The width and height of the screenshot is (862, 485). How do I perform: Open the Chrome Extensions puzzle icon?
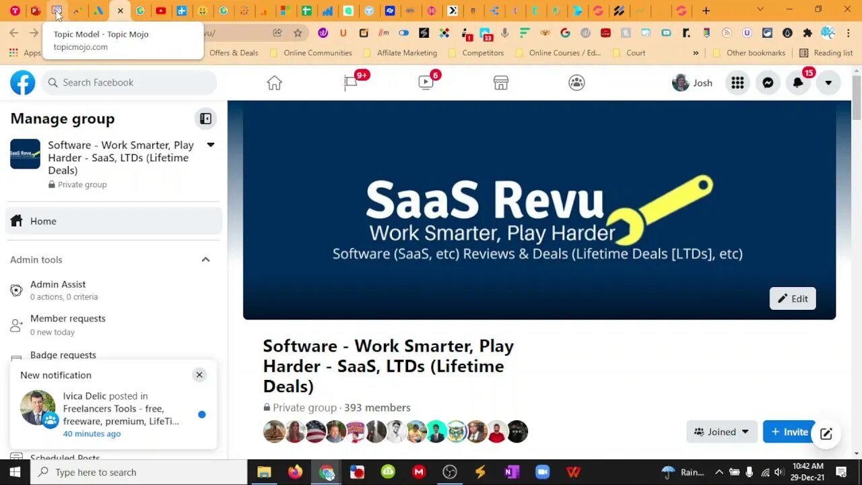807,32
